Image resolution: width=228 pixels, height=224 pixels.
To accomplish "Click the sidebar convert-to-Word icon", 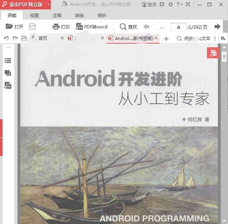I will (x=8, y=86).
